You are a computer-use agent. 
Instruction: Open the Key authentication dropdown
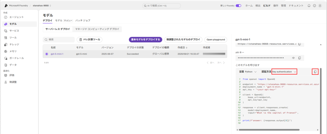pyautogui.click(x=284, y=72)
